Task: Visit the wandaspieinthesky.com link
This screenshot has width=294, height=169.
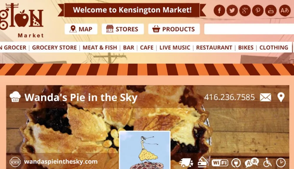Action: click(61, 162)
